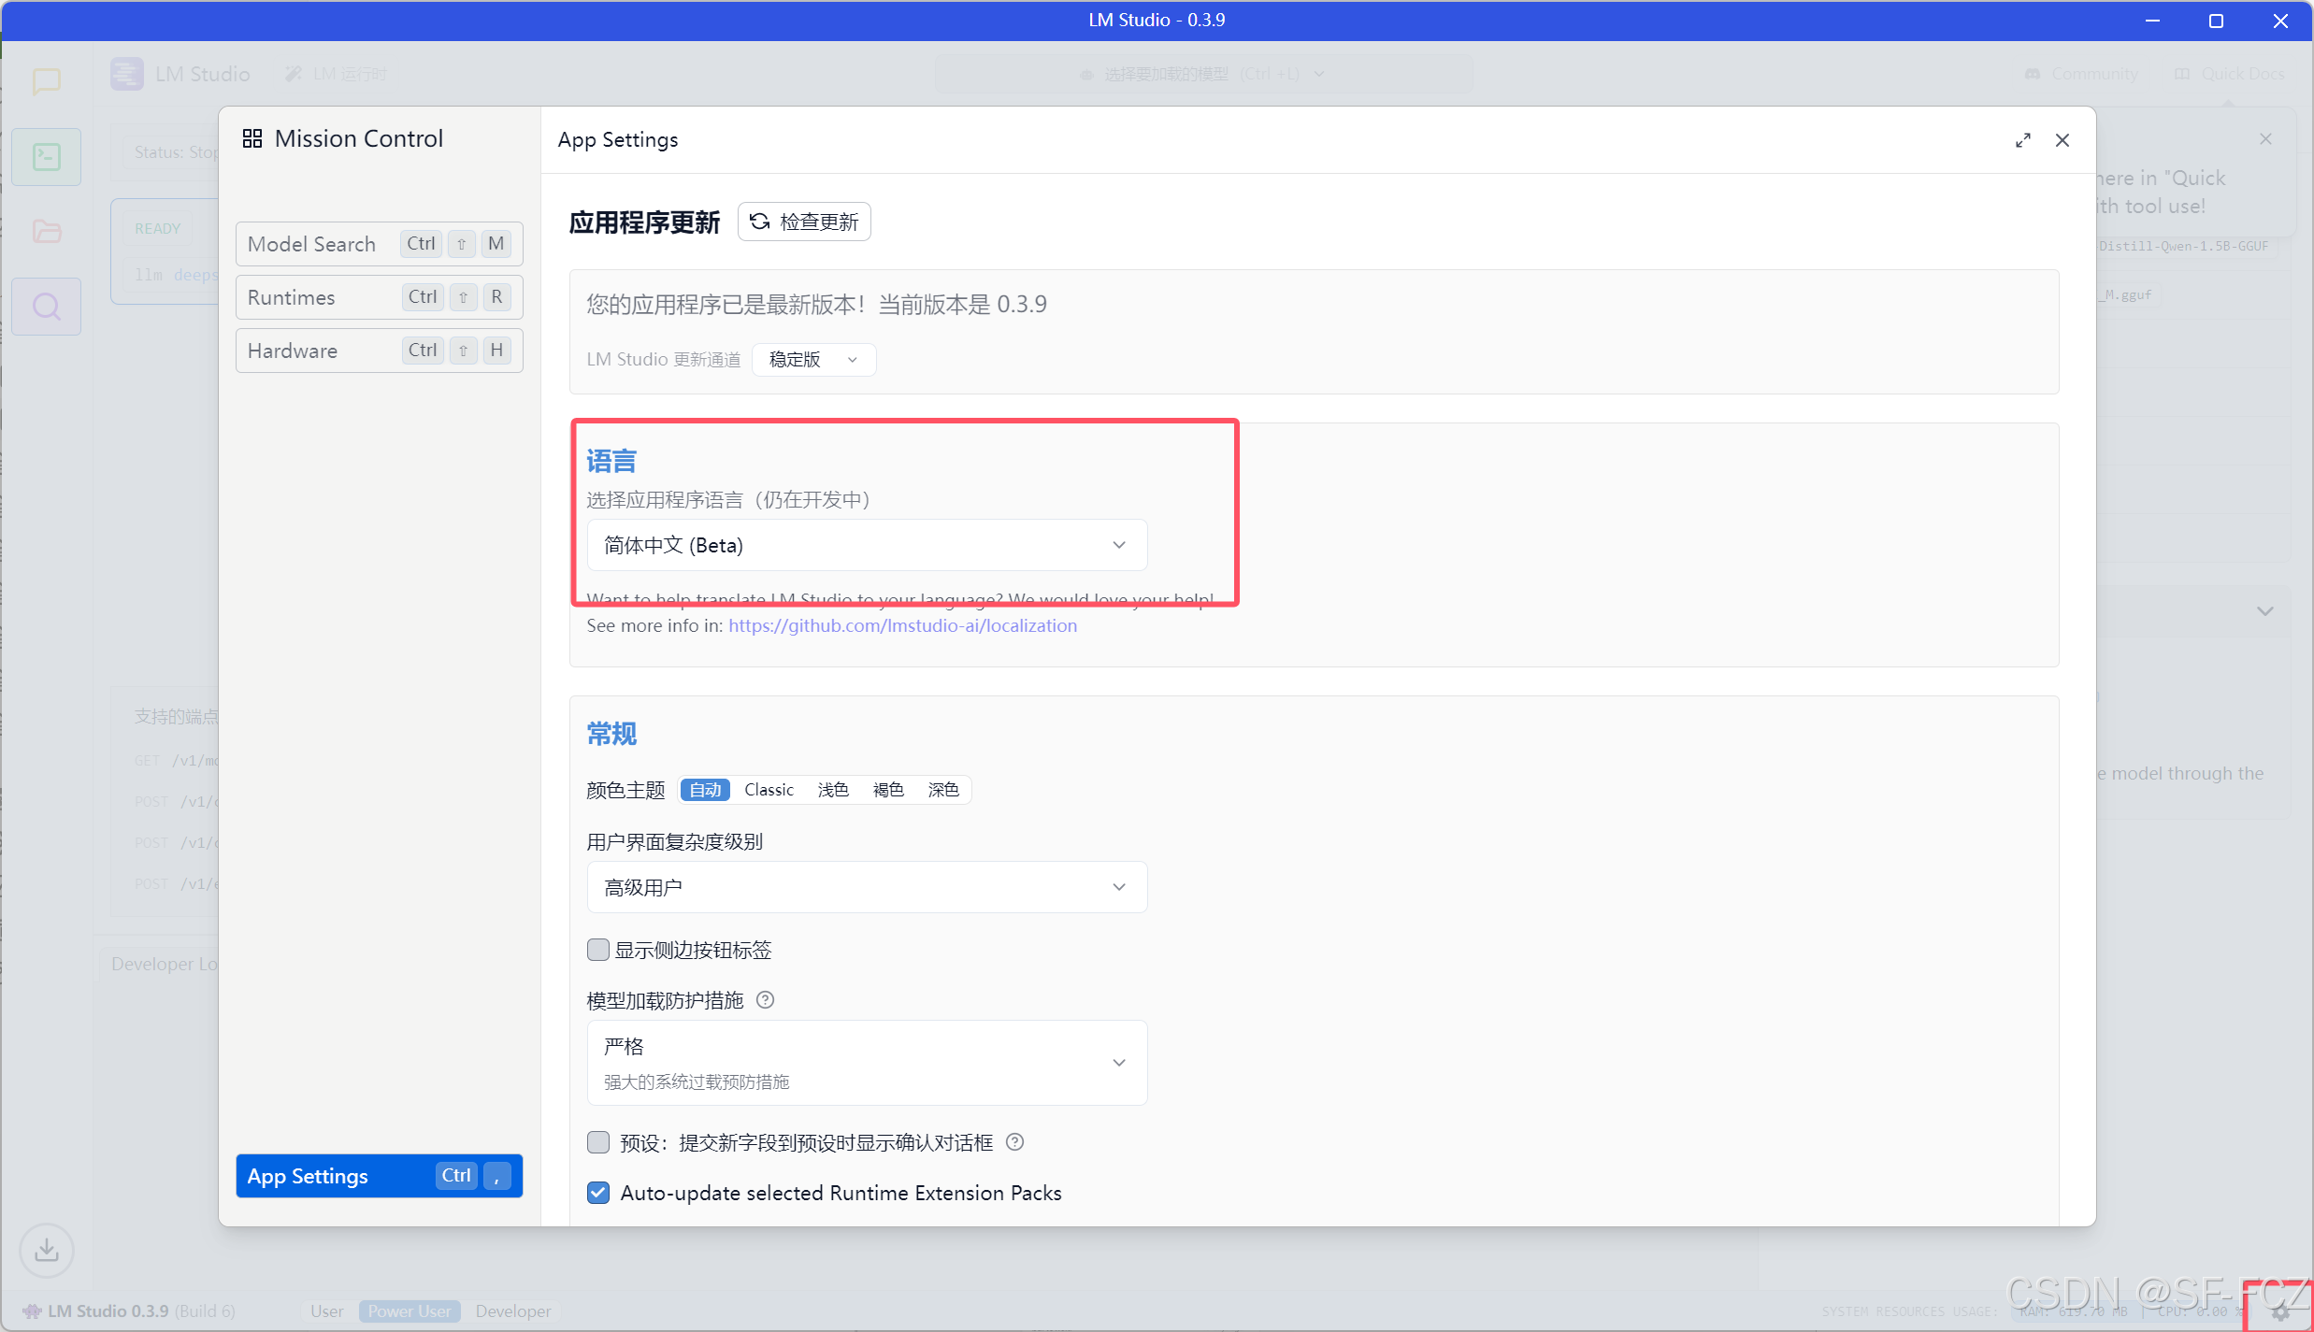Select the 深色 color theme

942,790
